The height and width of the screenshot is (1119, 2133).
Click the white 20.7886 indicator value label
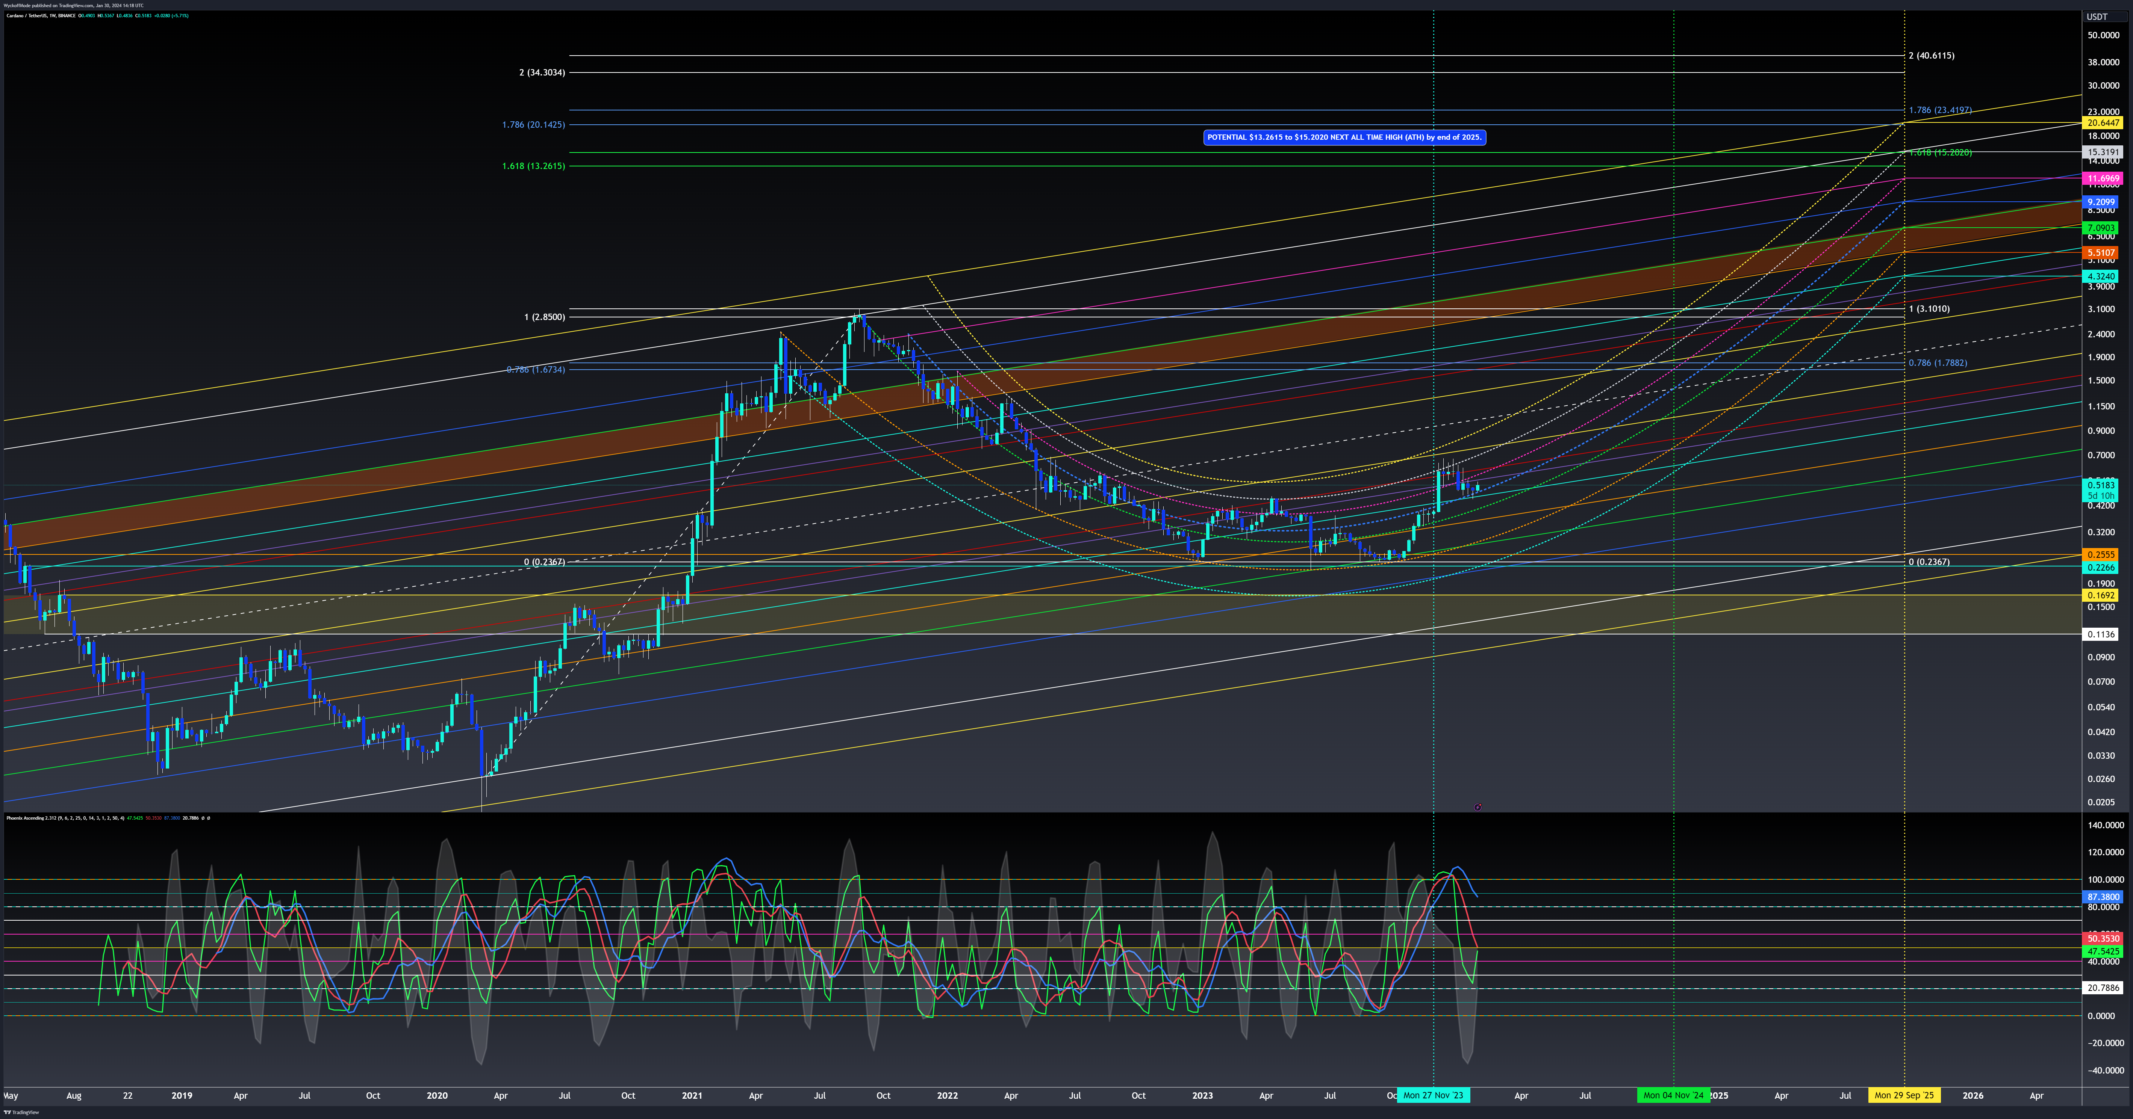tap(2102, 988)
